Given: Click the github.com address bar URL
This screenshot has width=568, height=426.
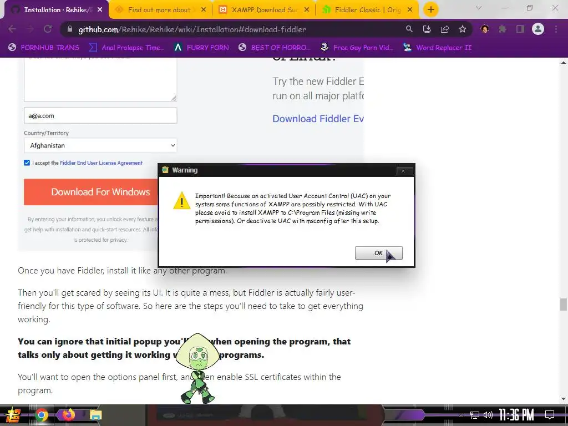Looking at the screenshot, I should tap(192, 29).
